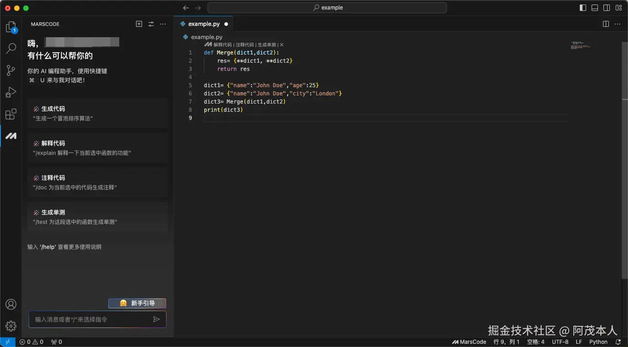The image size is (628, 347).
Task: Select the Python language mode
Action: click(x=598, y=342)
